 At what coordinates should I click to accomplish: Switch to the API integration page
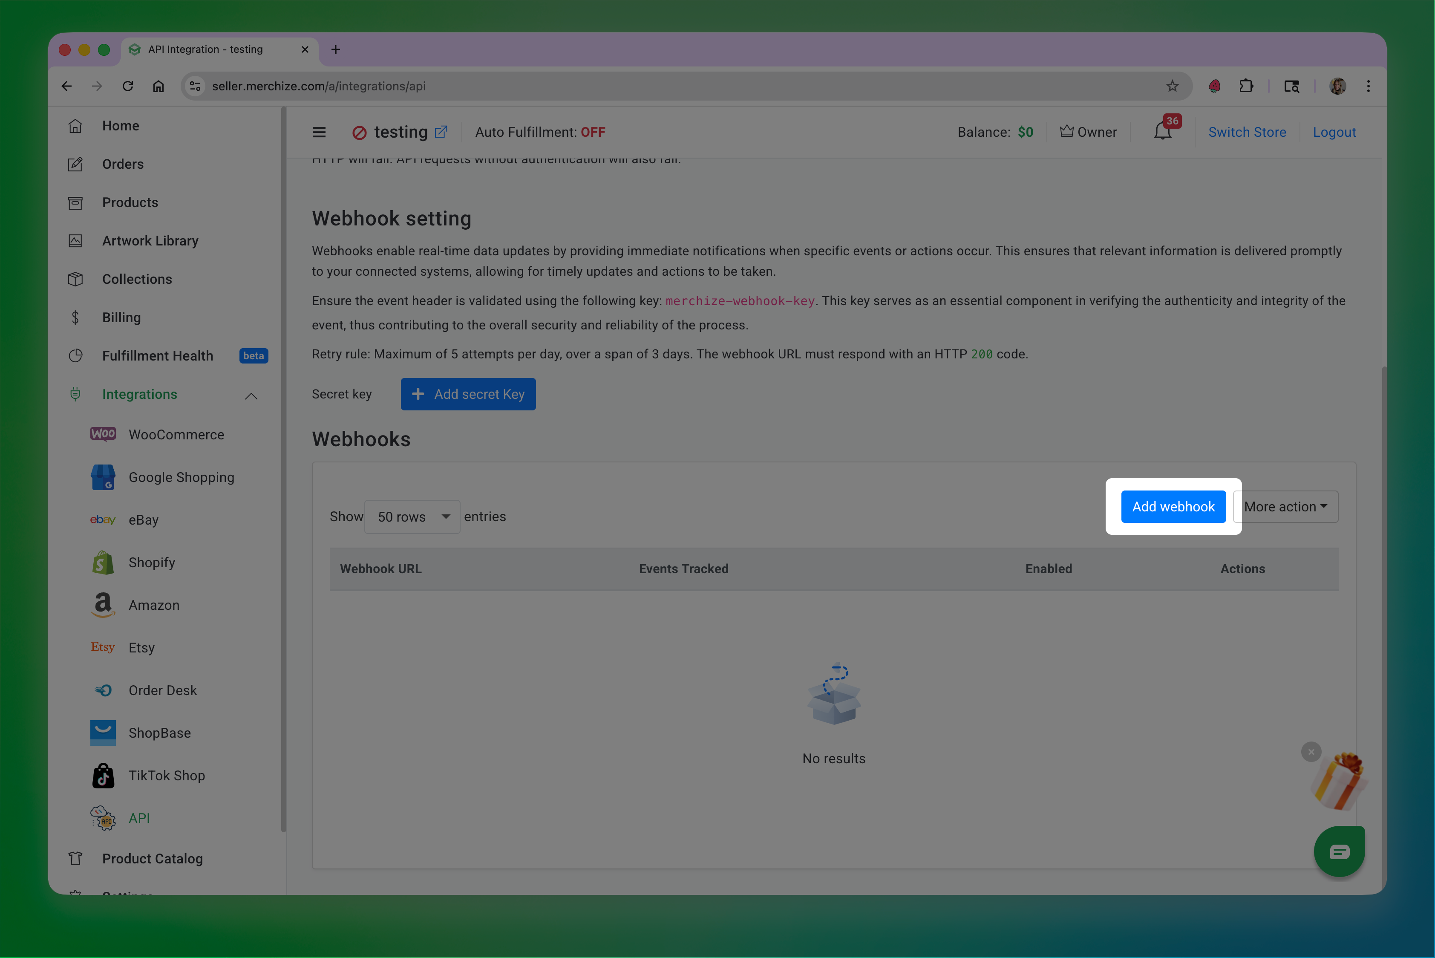click(x=138, y=818)
